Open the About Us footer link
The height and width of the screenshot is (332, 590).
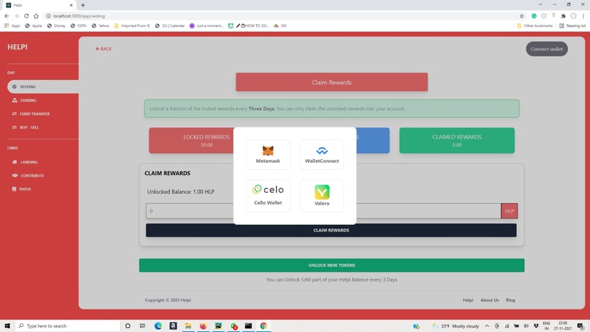(489, 300)
